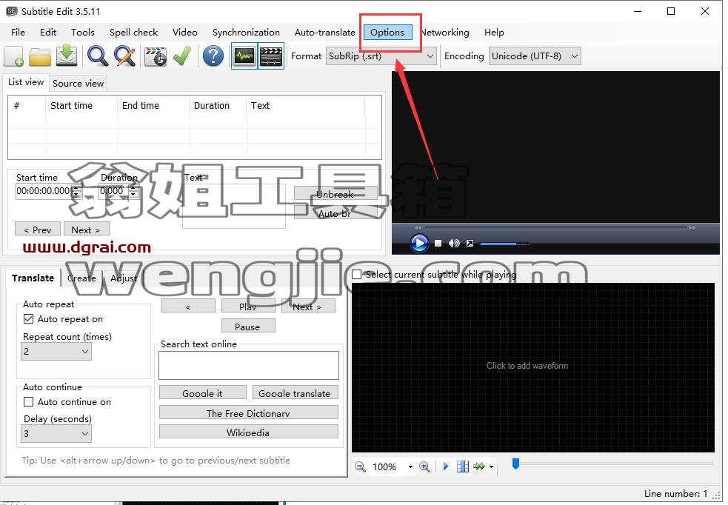Run spell check via green checkmark icon
The image size is (728, 505).
(x=182, y=56)
